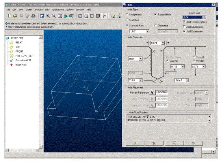Select the FRONT datum plane in model tree

pyautogui.click(x=19, y=51)
